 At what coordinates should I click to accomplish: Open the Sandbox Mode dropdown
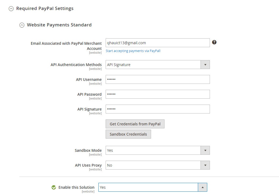click(158, 150)
